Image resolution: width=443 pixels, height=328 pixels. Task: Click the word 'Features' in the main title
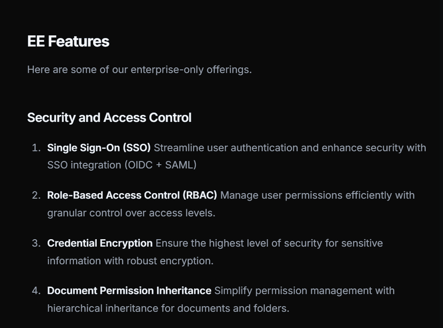[x=79, y=41]
